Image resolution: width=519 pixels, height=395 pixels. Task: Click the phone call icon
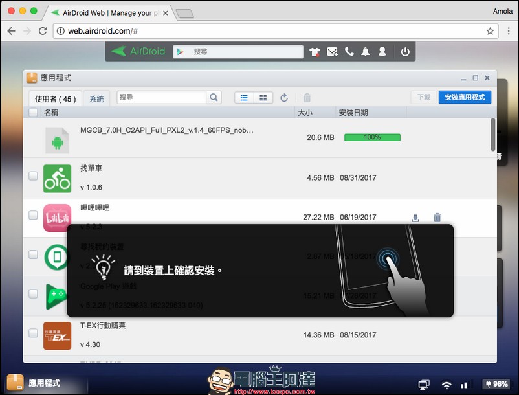349,51
